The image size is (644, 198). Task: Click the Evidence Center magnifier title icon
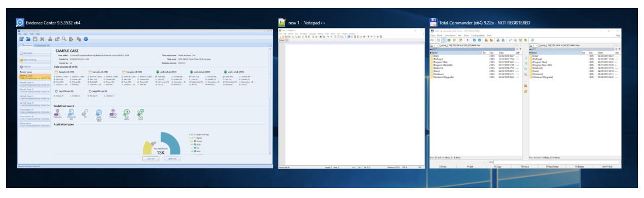[20, 22]
